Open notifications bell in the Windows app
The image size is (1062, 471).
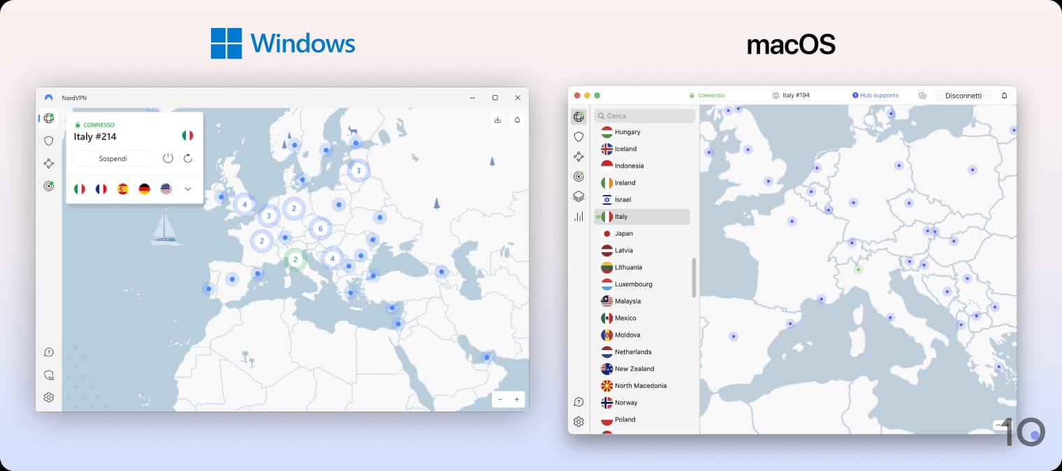(517, 119)
